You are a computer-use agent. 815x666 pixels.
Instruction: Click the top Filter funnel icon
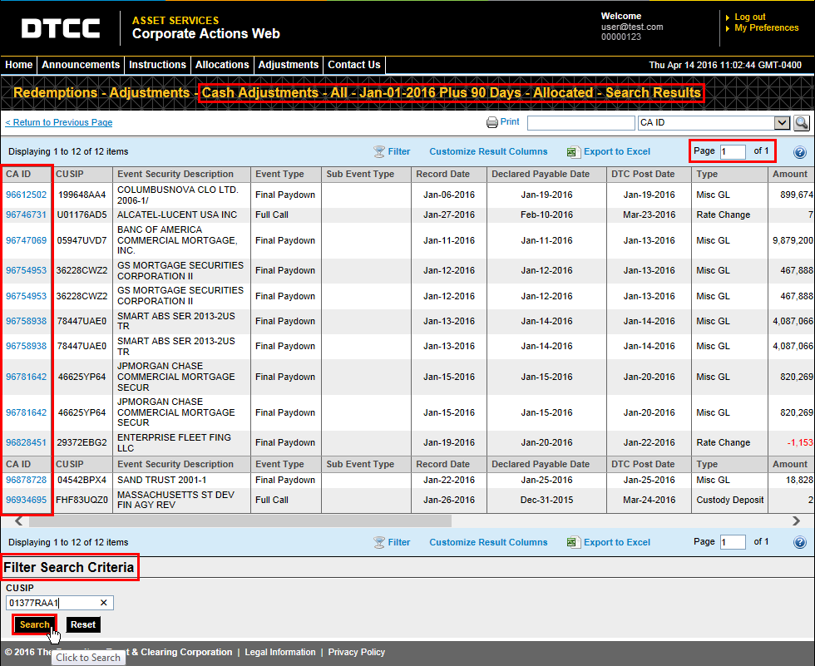tap(379, 151)
